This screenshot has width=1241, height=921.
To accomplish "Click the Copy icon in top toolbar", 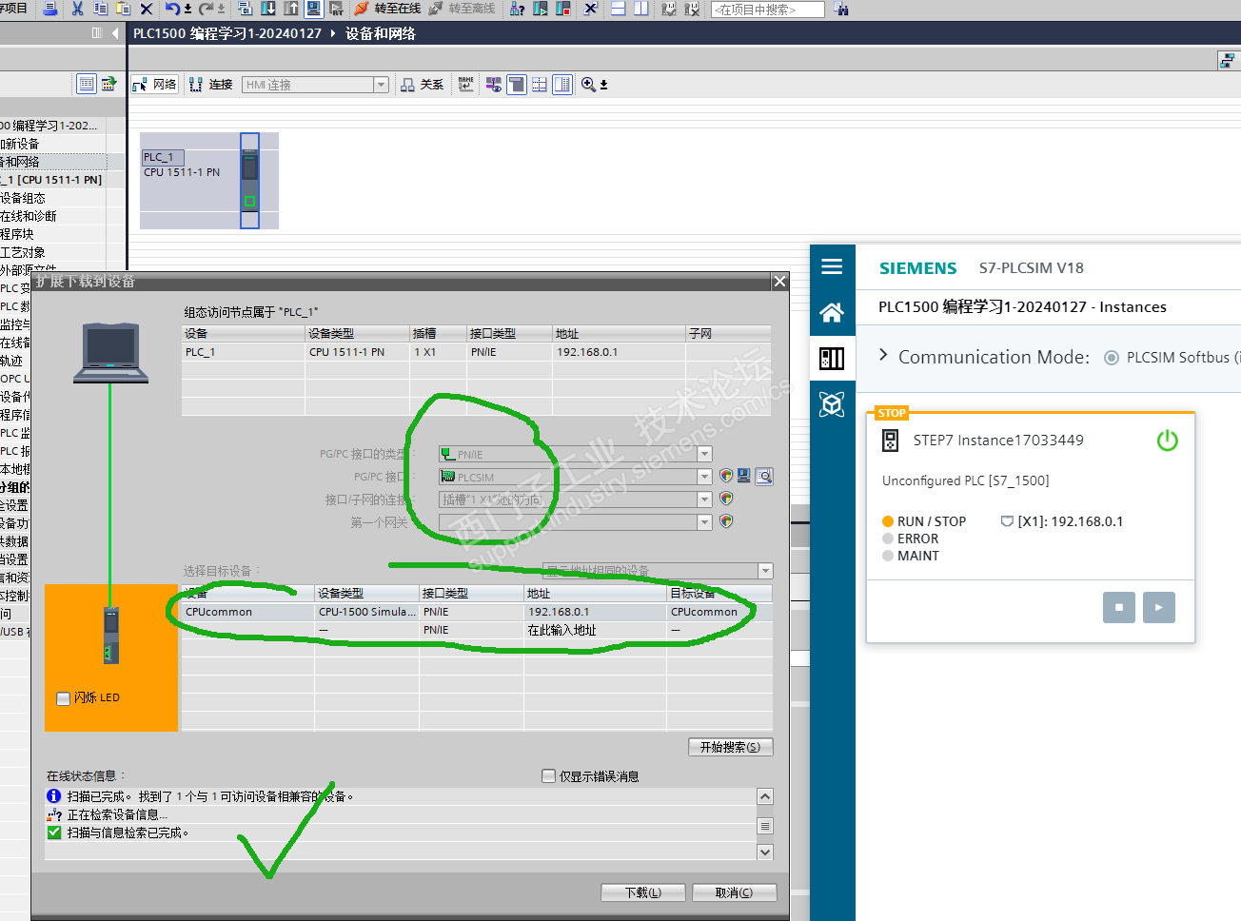I will tap(100, 9).
